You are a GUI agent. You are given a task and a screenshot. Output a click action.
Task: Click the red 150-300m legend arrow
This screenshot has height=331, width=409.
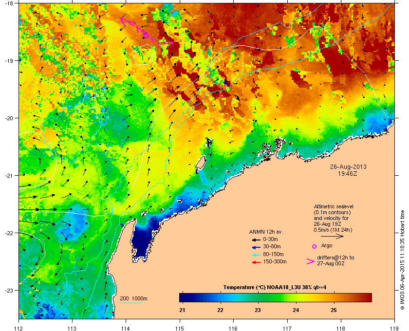(256, 262)
